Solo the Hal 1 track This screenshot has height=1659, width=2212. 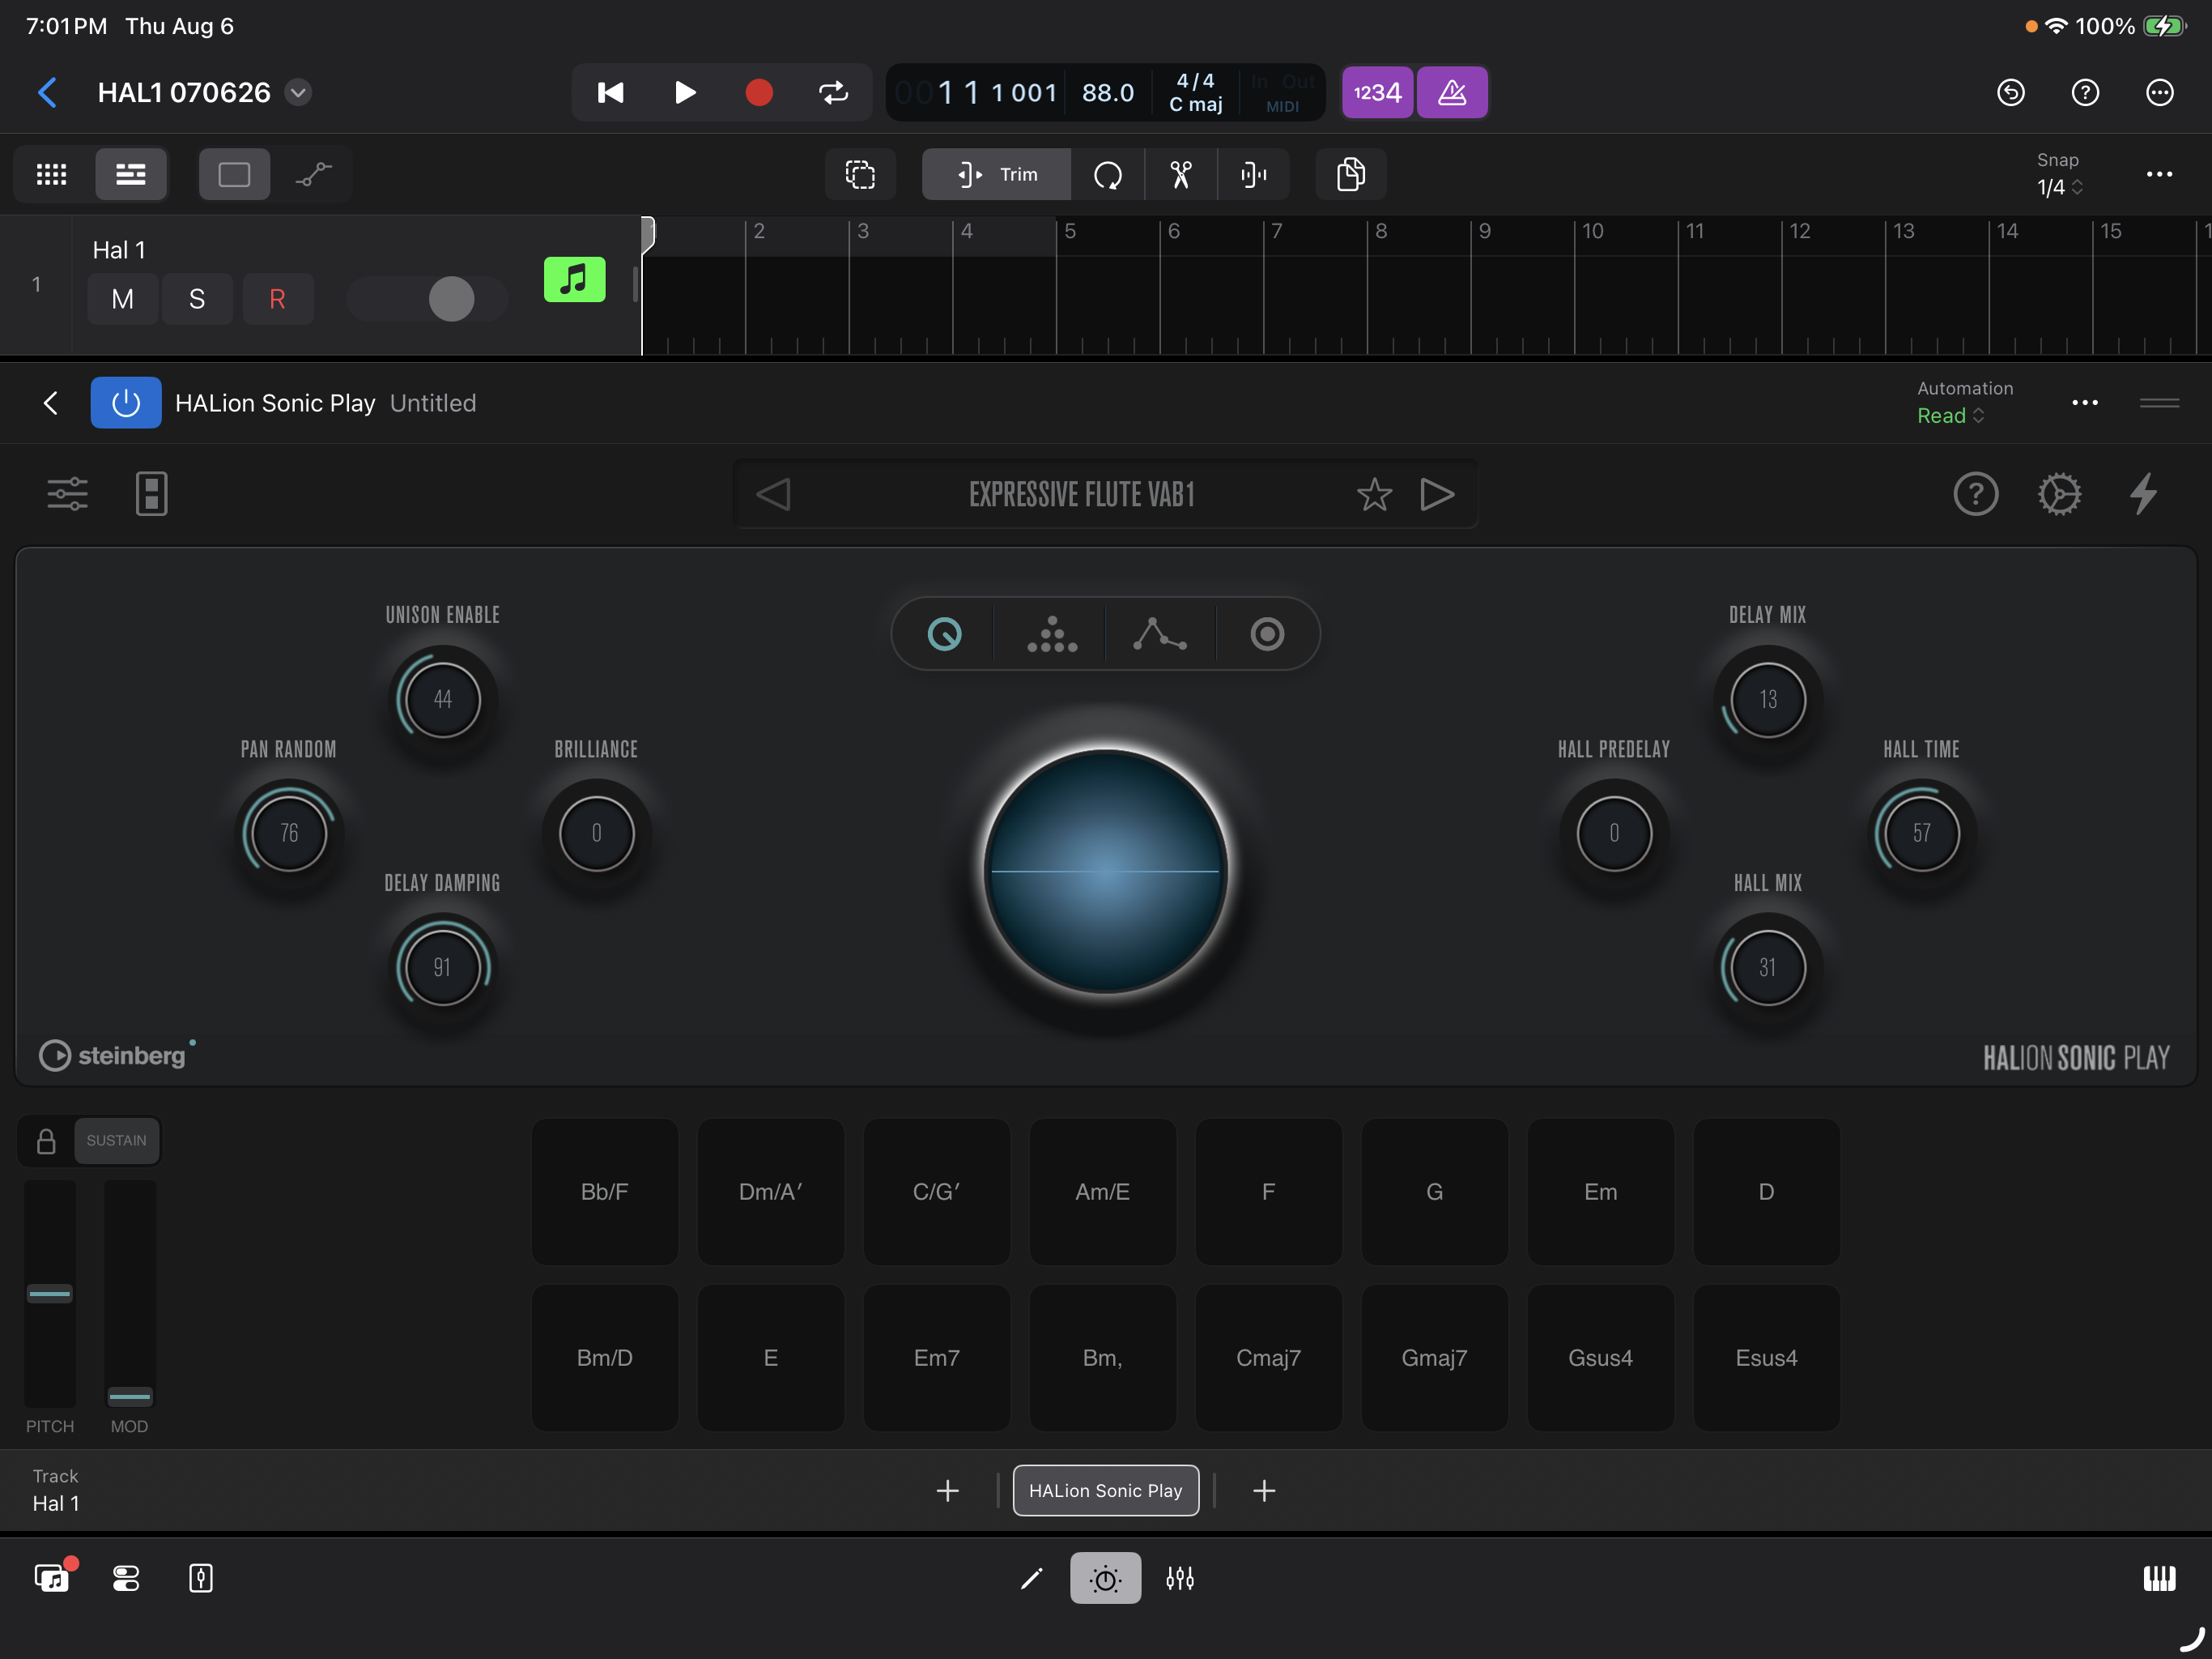(197, 298)
